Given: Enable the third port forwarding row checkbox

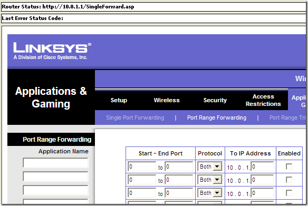Looking at the screenshot, I should click(x=289, y=193).
